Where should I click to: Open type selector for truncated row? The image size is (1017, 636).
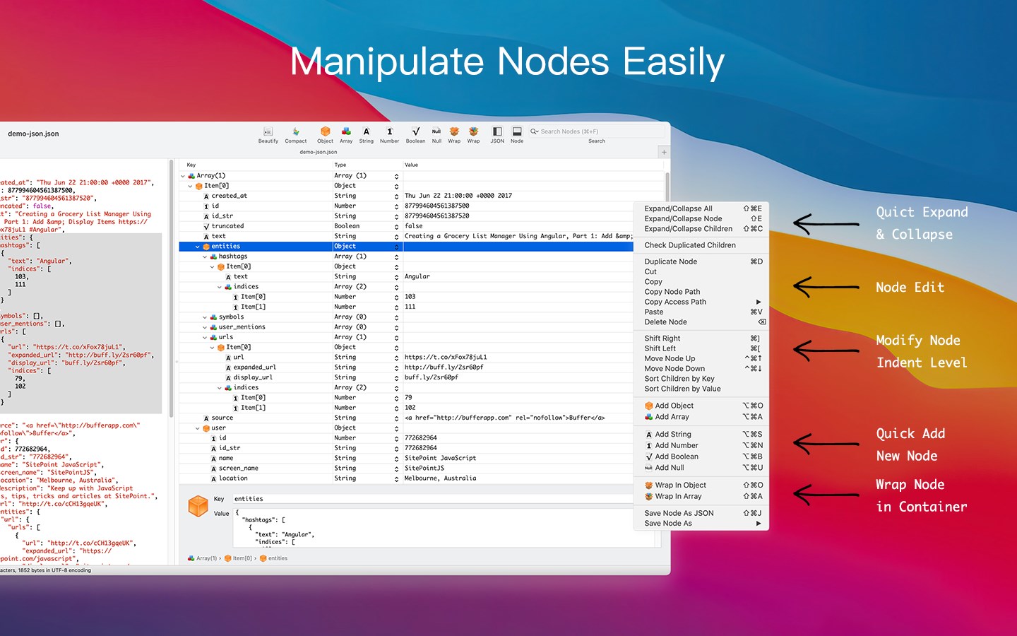(396, 227)
